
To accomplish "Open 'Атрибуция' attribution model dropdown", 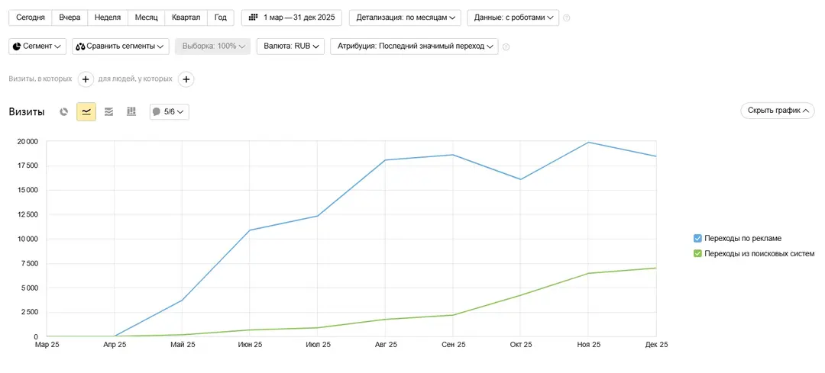I will (x=413, y=47).
